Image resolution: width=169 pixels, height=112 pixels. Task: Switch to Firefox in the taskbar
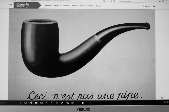(x=31, y=103)
